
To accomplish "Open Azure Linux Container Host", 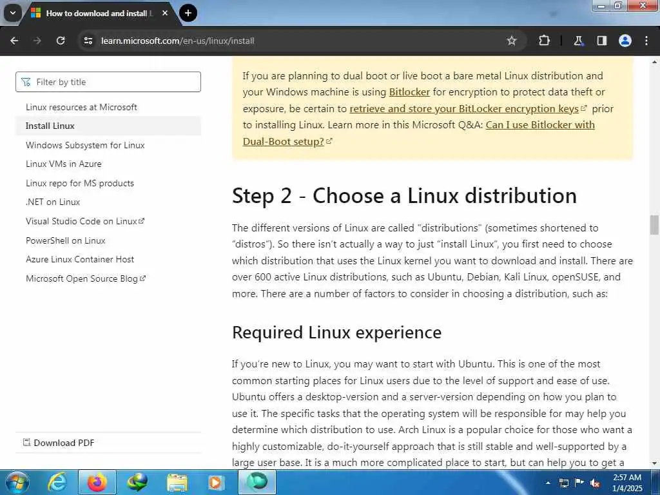I will coord(79,259).
